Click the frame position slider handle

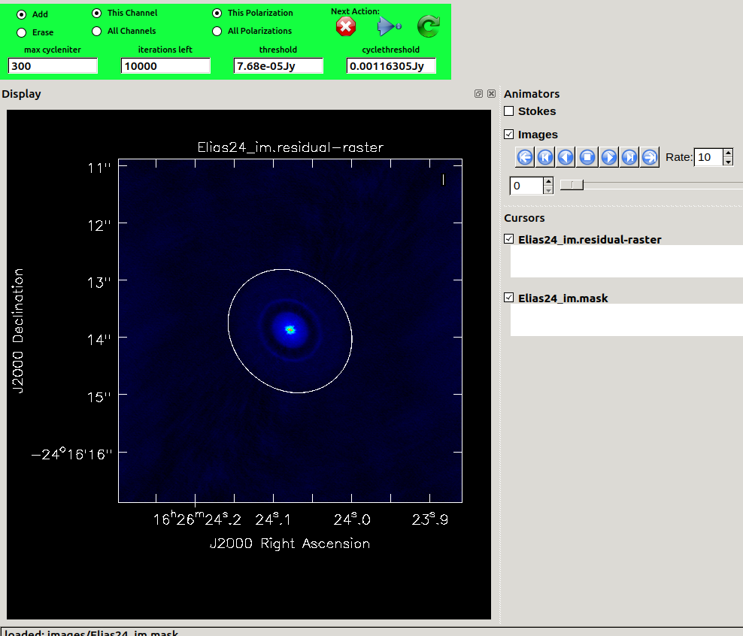(572, 185)
